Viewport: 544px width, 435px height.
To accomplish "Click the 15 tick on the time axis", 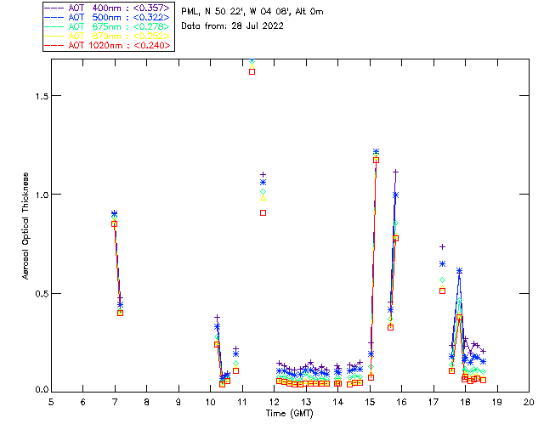I will coord(370,401).
